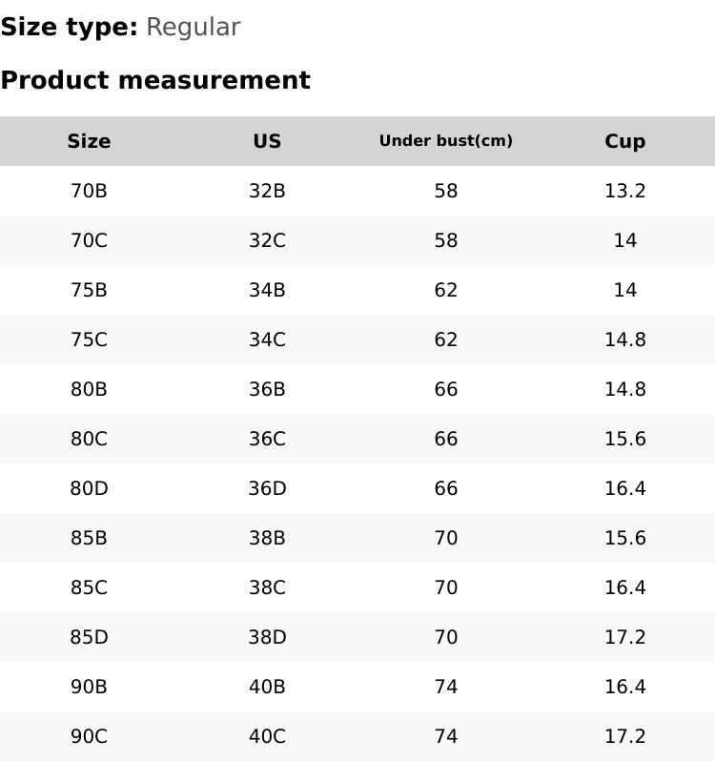Click the Size column header

[x=89, y=141]
